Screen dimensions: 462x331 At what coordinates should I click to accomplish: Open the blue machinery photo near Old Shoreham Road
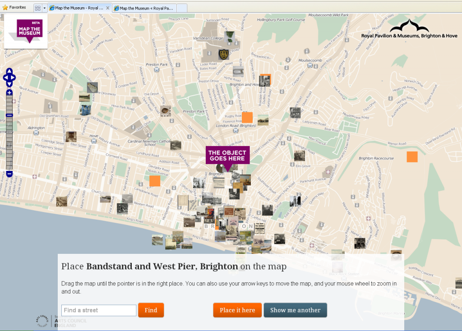point(85,110)
